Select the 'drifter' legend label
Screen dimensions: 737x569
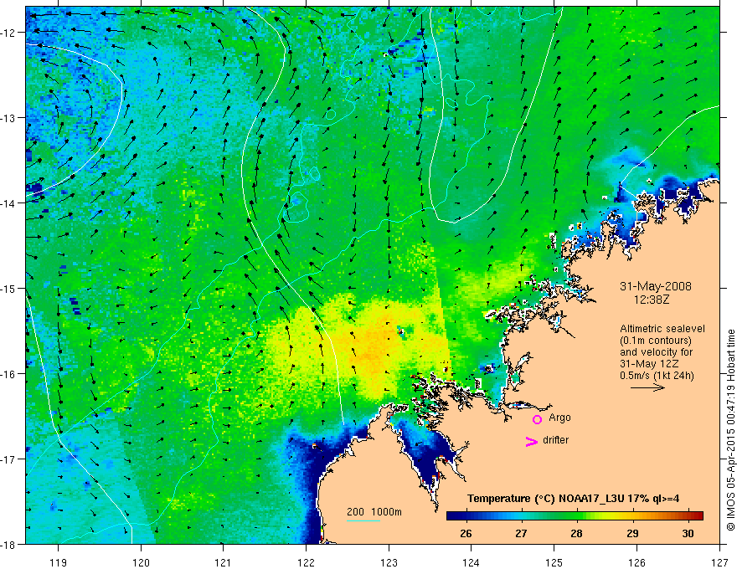pos(555,440)
